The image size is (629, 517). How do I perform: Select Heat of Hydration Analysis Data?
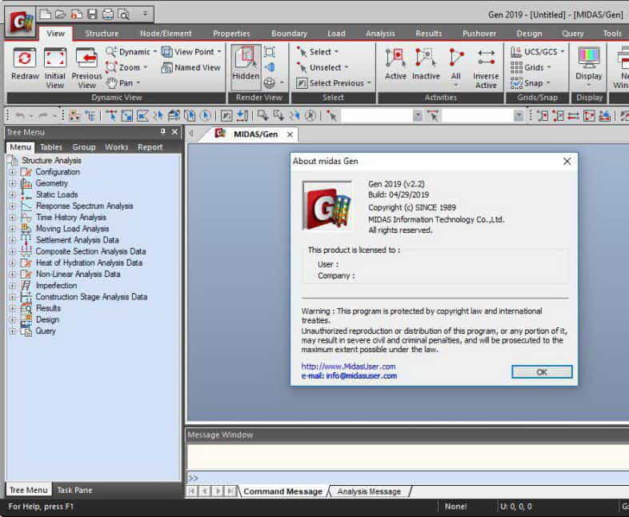point(89,263)
